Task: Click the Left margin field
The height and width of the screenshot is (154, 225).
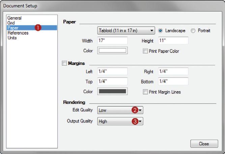Action: 112,71
